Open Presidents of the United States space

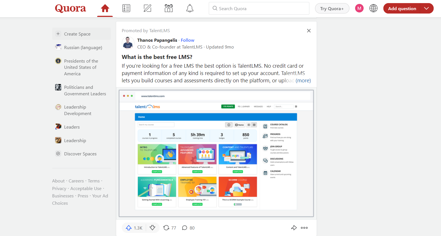[x=81, y=67]
